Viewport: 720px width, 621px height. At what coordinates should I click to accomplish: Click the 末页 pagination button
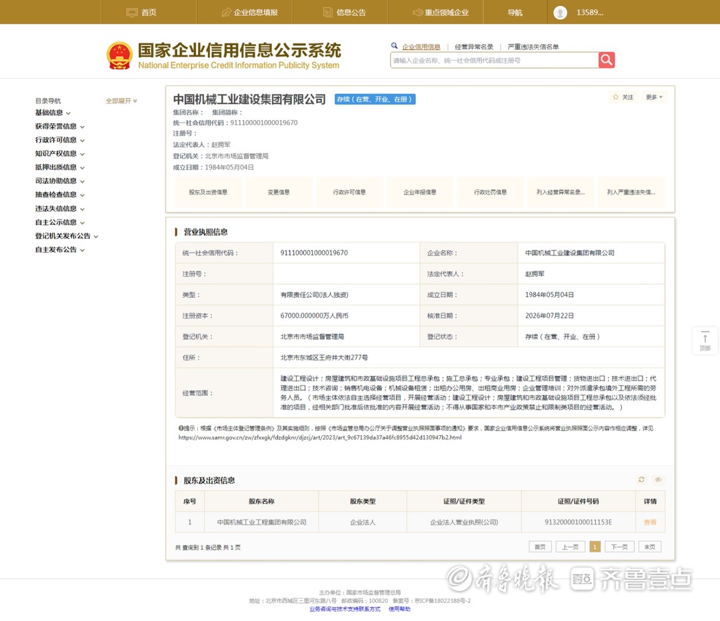tap(650, 546)
